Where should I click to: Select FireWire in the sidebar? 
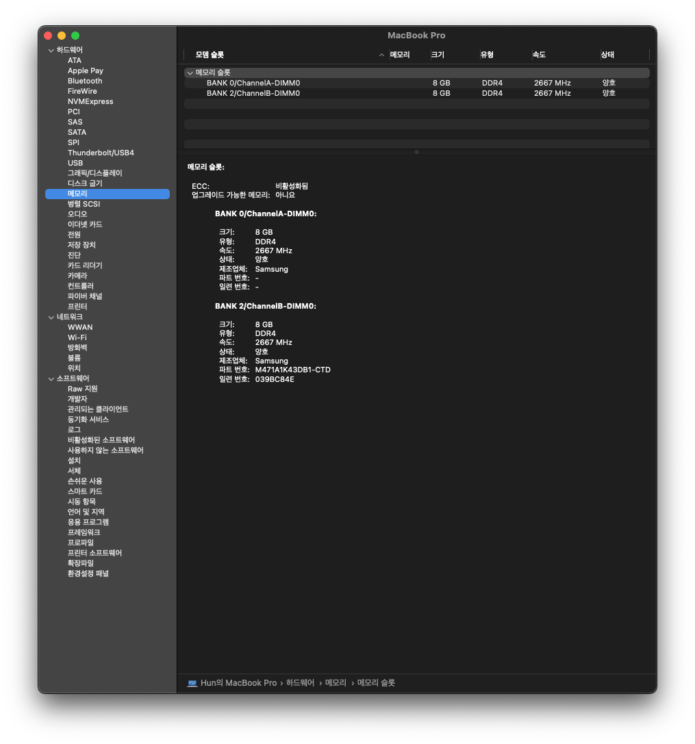click(x=82, y=91)
